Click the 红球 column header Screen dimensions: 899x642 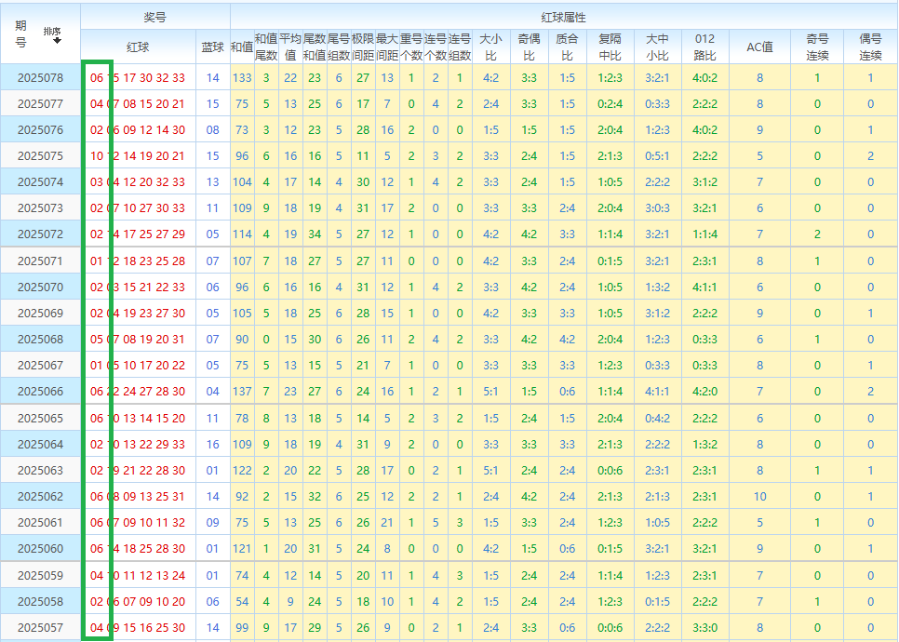[138, 47]
